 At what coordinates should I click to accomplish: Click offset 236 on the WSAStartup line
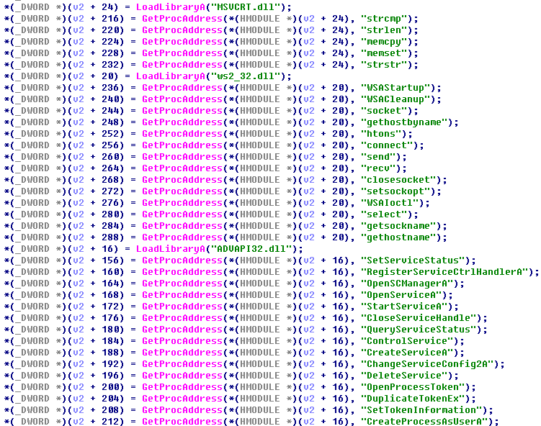click(x=109, y=88)
